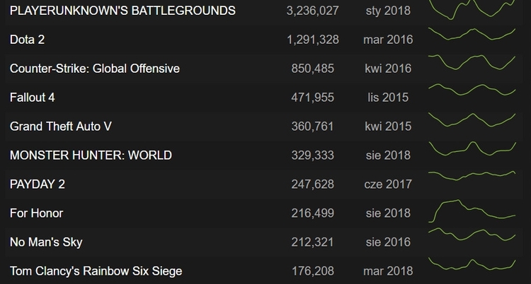This screenshot has width=531, height=284.
Task: Open the PAYDAY 2 game link
Action: 38,184
